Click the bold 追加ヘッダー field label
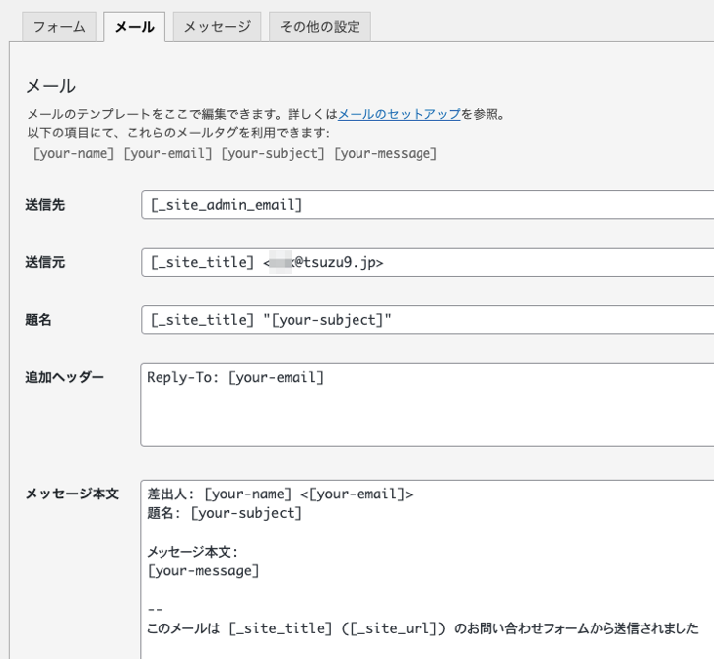Image resolution: width=714 pixels, height=659 pixels. 64,377
